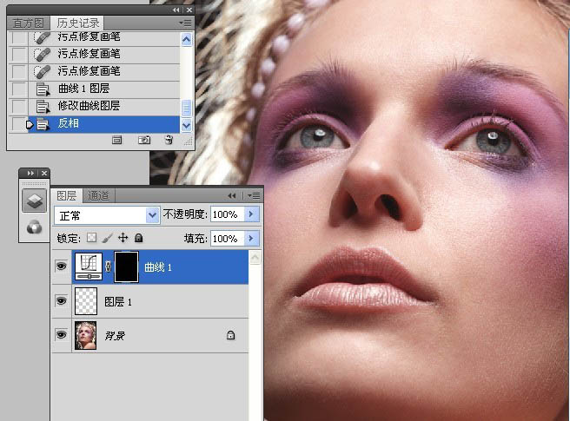Create a new snapshot with camera icon
Screen dimensions: 570x421
coord(144,140)
